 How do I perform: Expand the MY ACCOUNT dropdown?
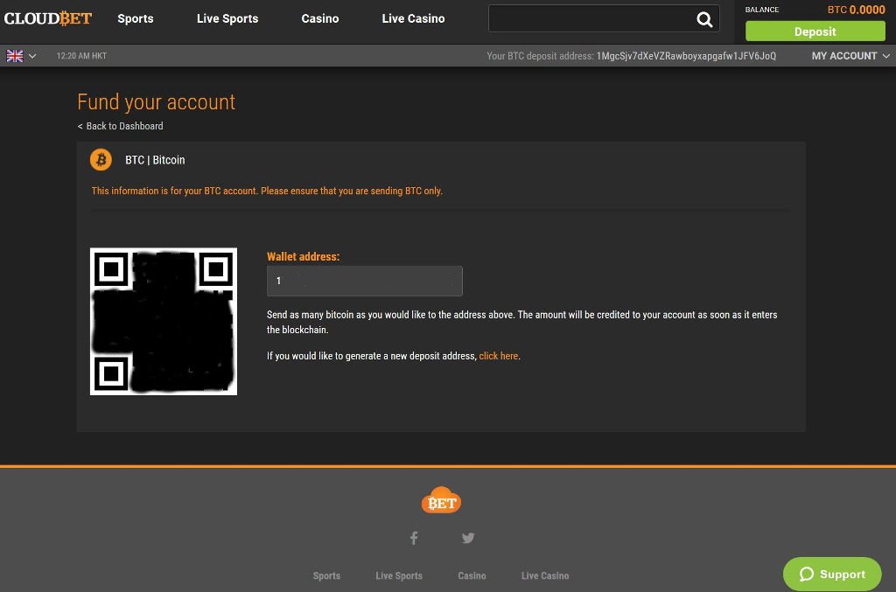850,56
